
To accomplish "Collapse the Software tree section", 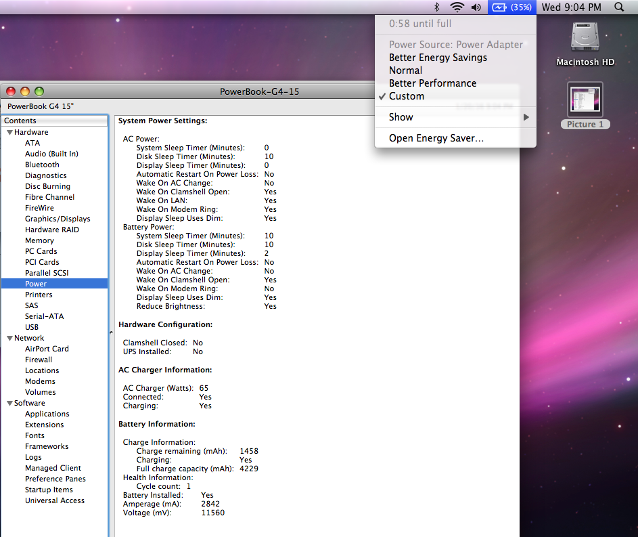I will (9, 403).
